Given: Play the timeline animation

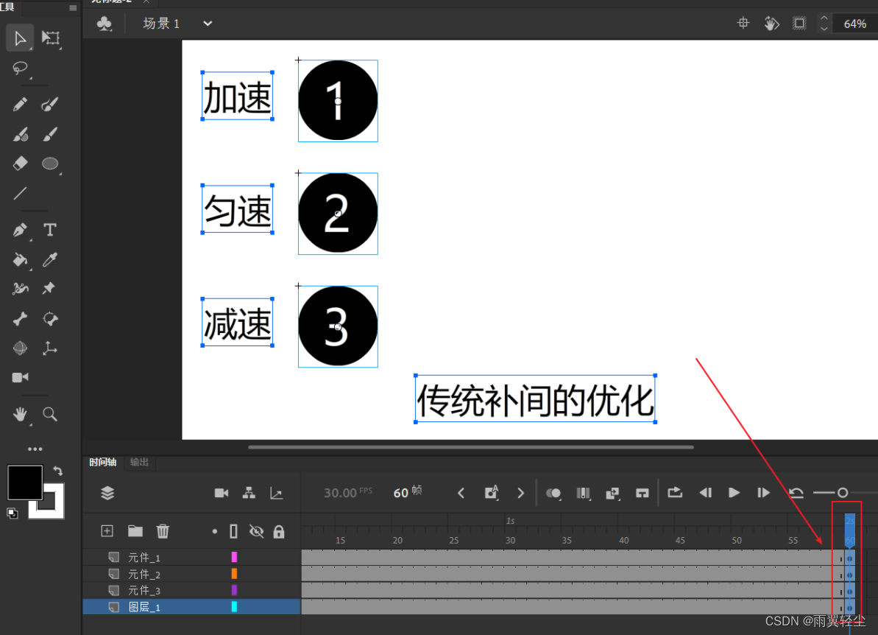Looking at the screenshot, I should point(734,493).
